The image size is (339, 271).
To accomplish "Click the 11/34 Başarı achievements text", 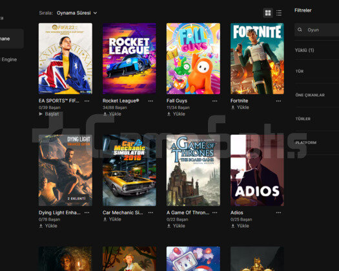I will [178, 108].
